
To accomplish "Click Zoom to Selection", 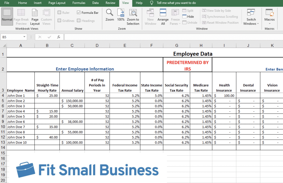I will (x=133, y=17).
